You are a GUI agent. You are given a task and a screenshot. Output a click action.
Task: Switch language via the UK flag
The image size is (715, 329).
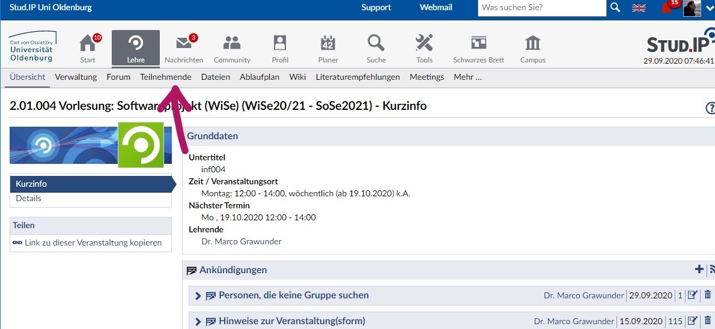(639, 8)
